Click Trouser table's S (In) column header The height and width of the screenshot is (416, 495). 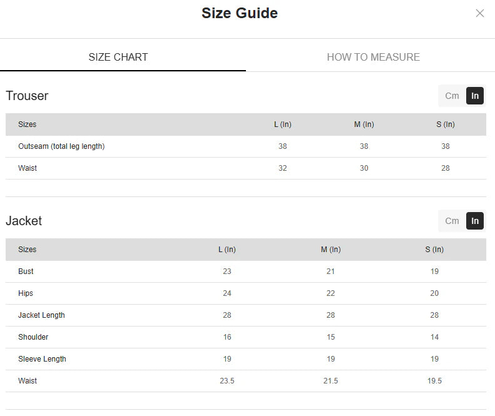click(x=446, y=124)
